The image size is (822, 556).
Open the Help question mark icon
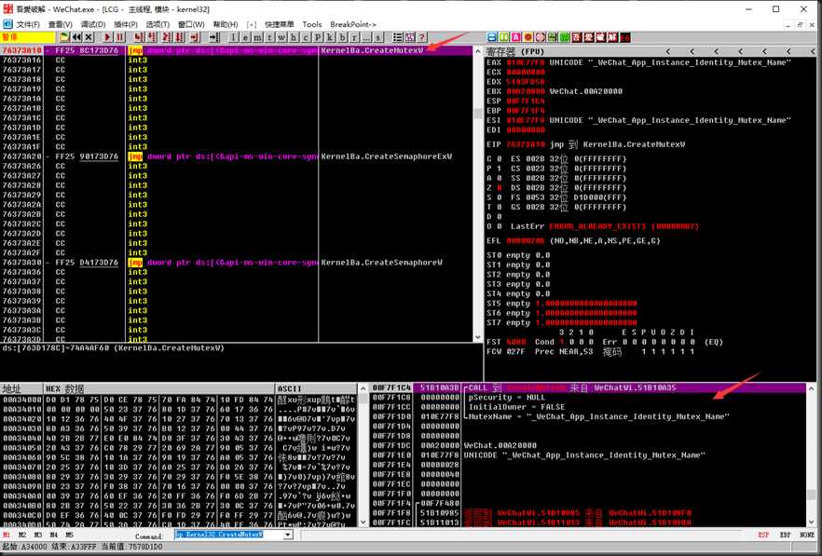tap(421, 37)
